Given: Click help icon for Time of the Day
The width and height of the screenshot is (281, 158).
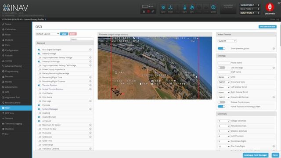Looking at the screenshot, I should click(x=90, y=129).
